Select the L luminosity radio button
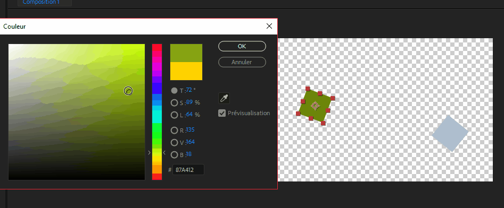Viewport: 504px width, 208px height. 174,115
